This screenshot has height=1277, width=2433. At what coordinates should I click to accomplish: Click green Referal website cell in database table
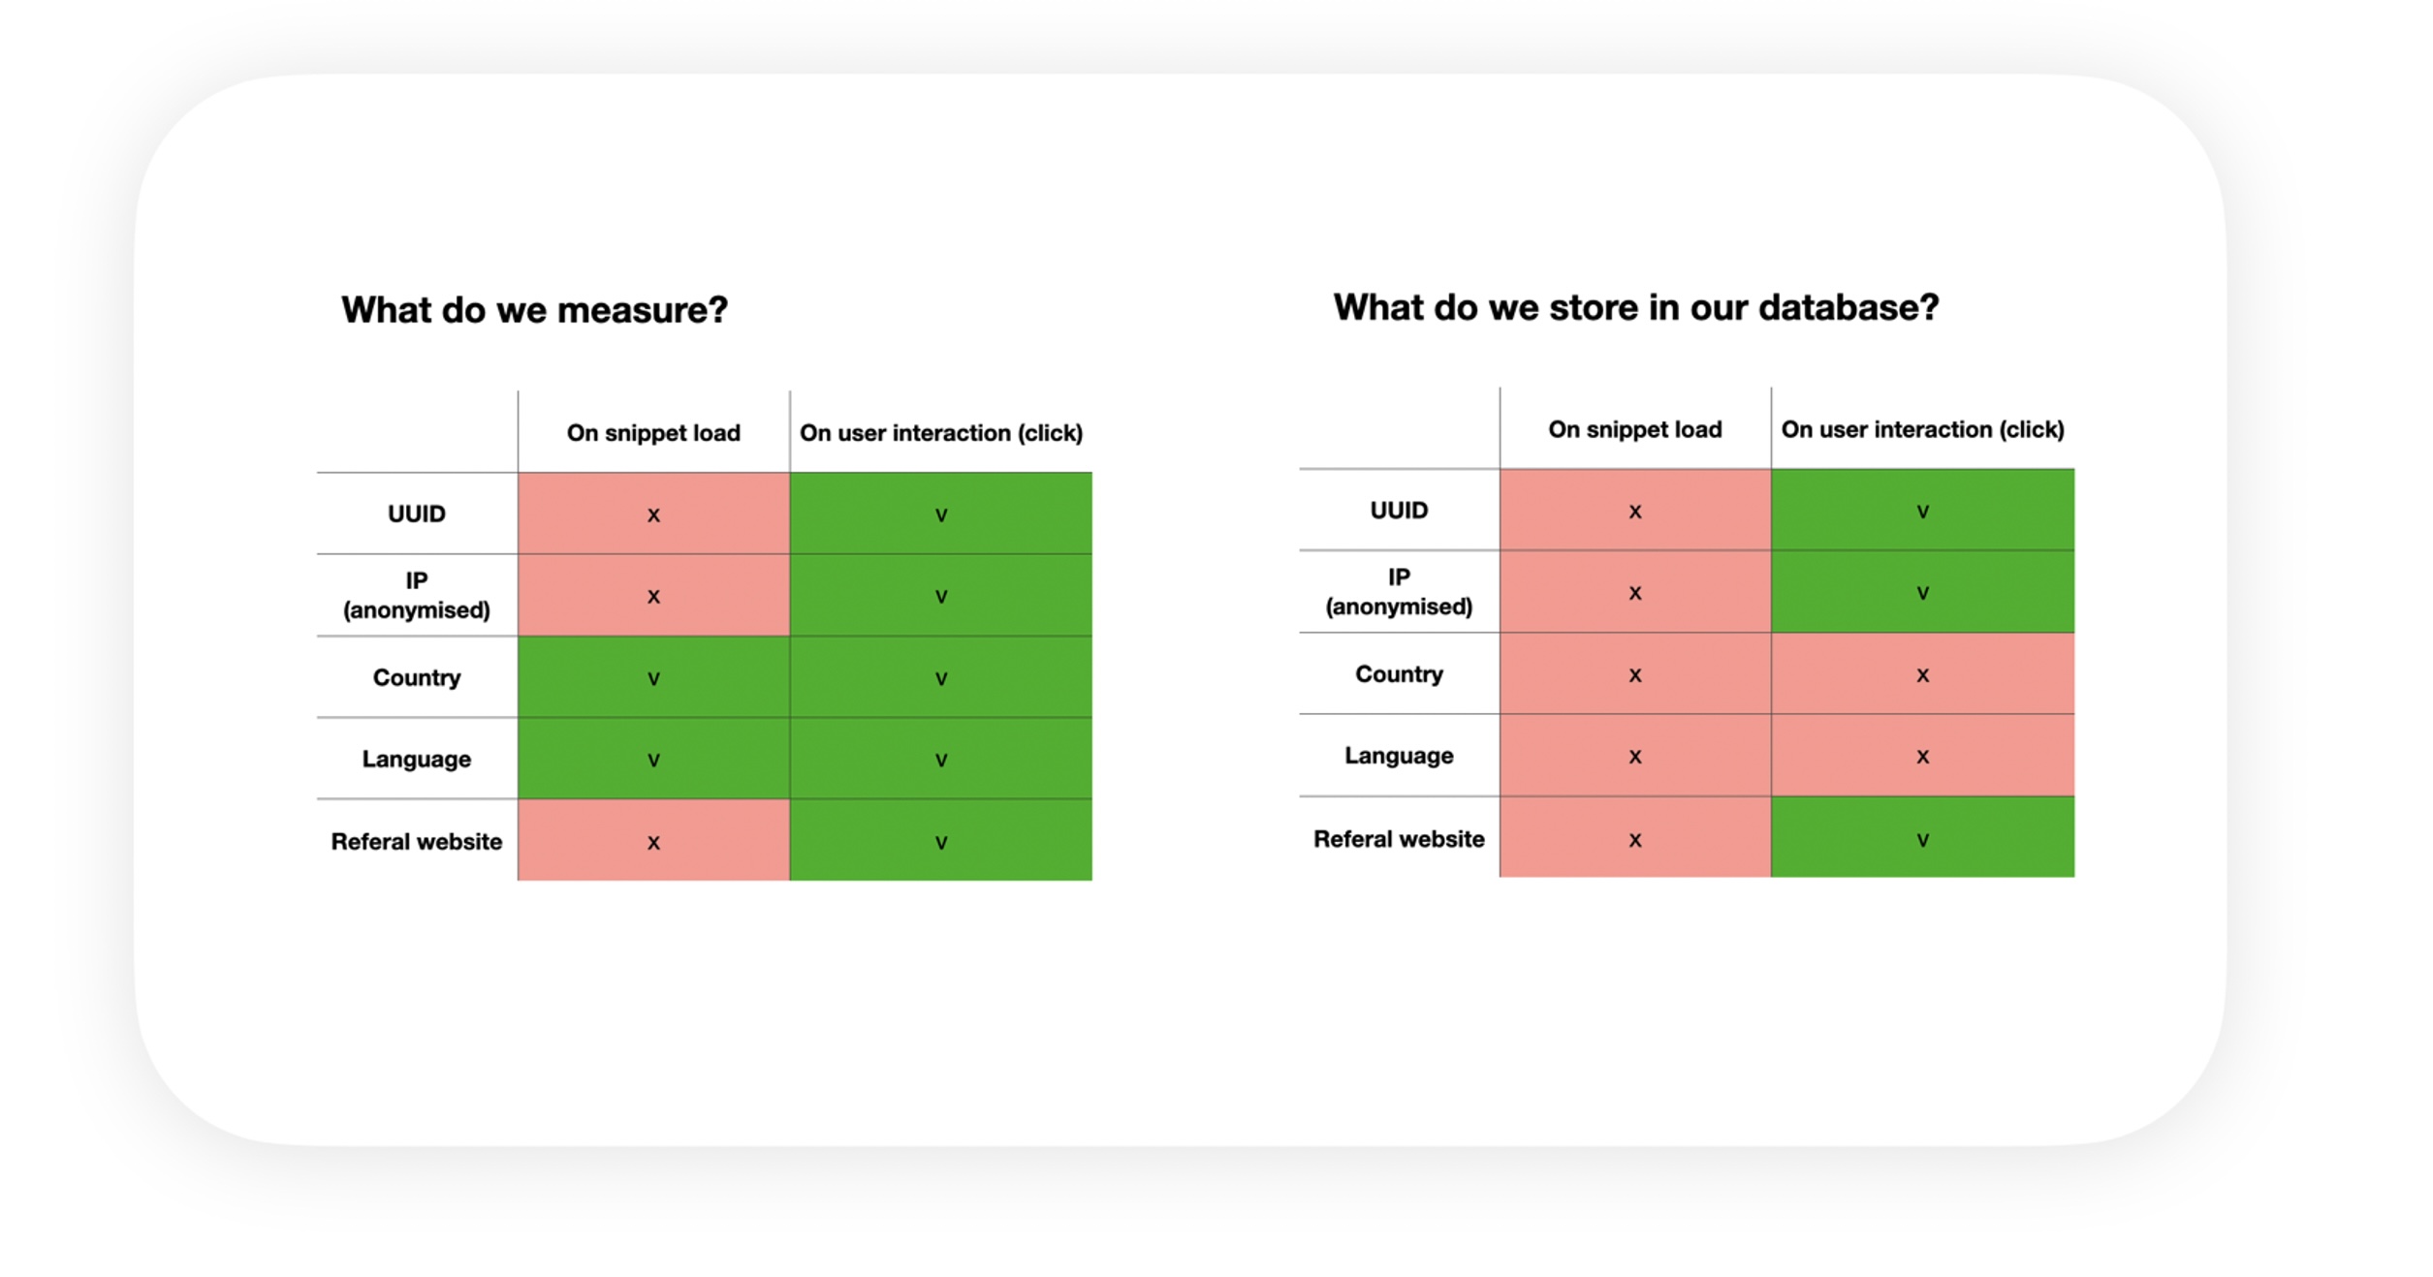click(1922, 837)
